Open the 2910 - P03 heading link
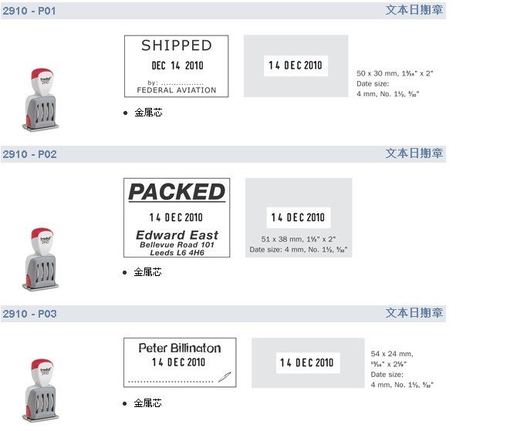 tap(29, 314)
